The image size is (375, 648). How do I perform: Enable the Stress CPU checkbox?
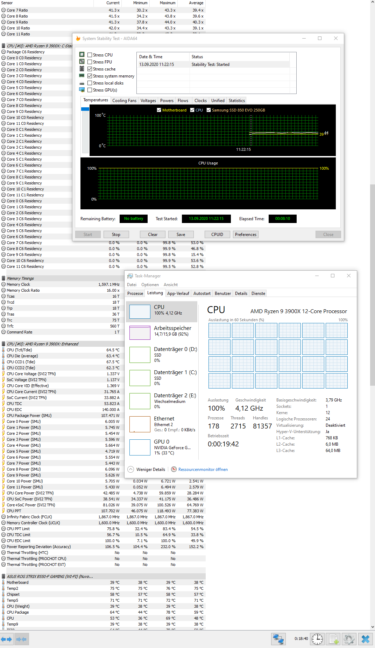(90, 55)
